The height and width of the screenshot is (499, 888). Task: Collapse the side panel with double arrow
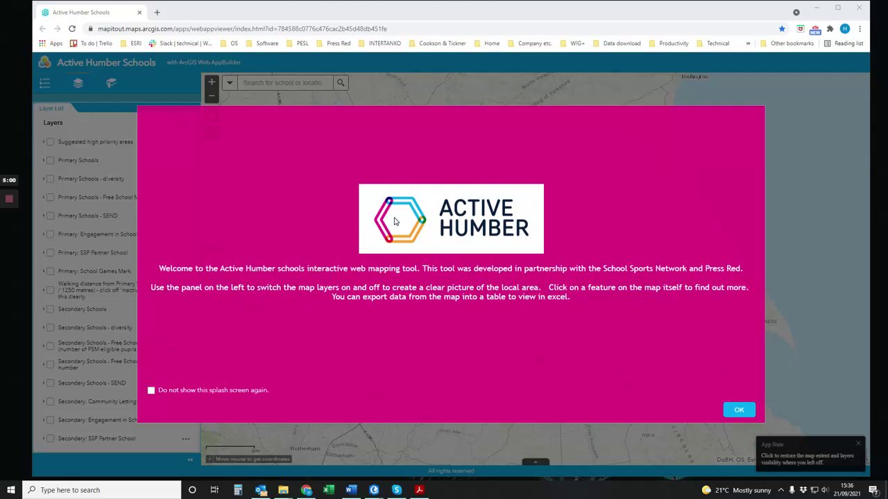pyautogui.click(x=190, y=459)
